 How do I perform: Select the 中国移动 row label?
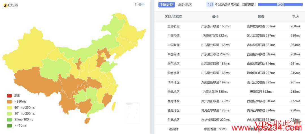pos(173,54)
